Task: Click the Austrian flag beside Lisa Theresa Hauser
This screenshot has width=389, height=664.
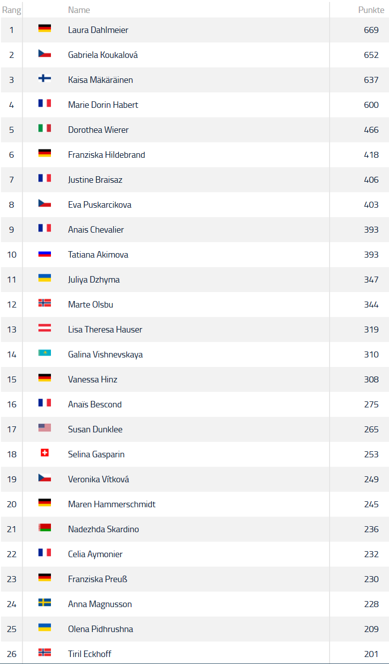Action: click(44, 328)
